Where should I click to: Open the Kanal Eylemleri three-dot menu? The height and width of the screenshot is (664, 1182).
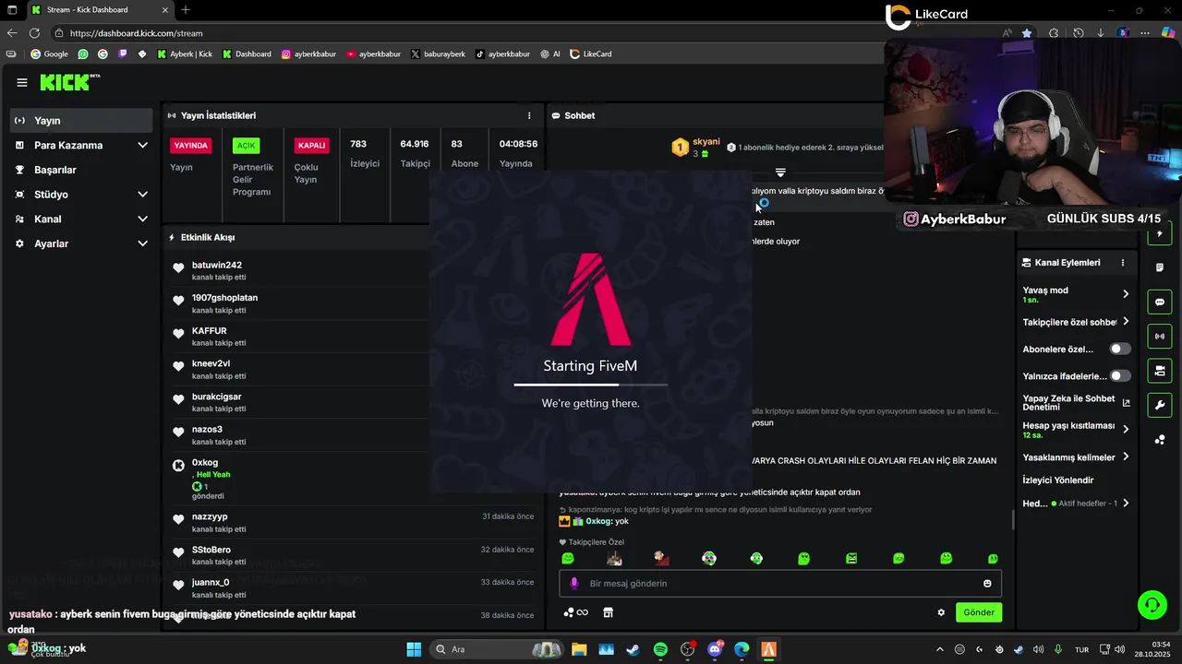1123,263
